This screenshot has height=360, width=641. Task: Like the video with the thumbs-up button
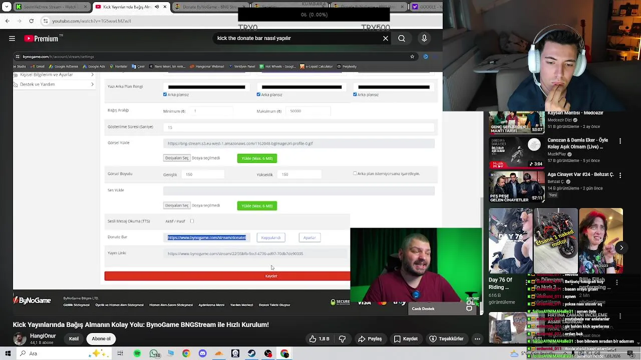pyautogui.click(x=319, y=338)
